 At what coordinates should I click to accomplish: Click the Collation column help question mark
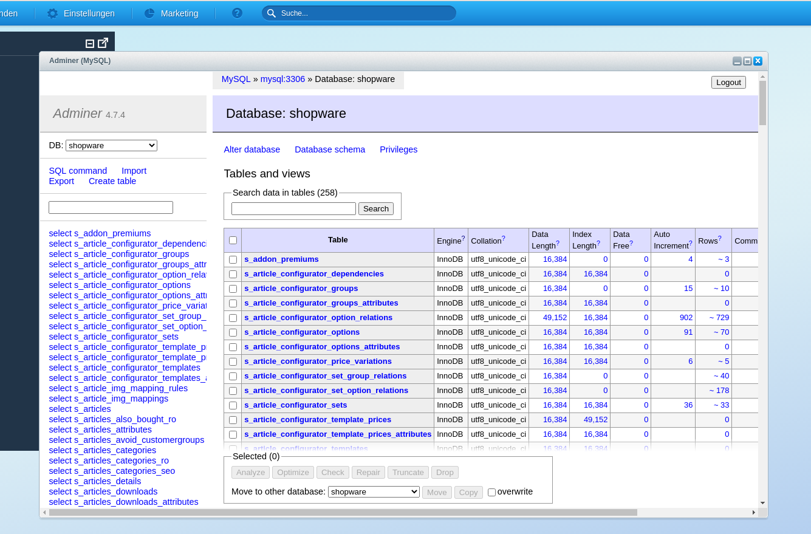point(503,238)
